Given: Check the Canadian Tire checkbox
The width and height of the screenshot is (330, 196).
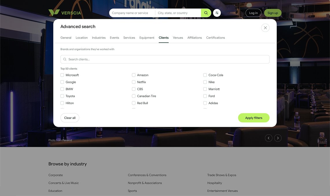Looking at the screenshot, I should 134,96.
